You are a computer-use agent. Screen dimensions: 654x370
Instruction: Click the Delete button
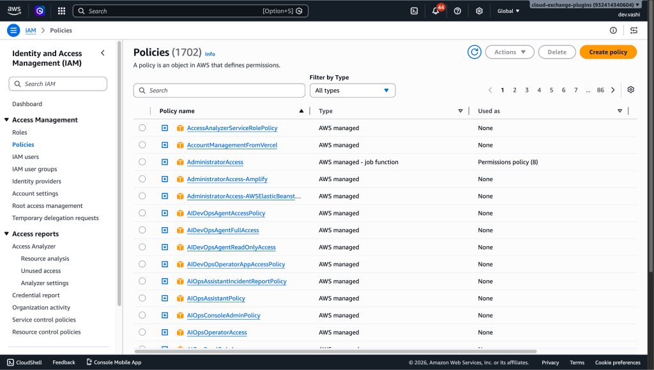click(x=557, y=52)
